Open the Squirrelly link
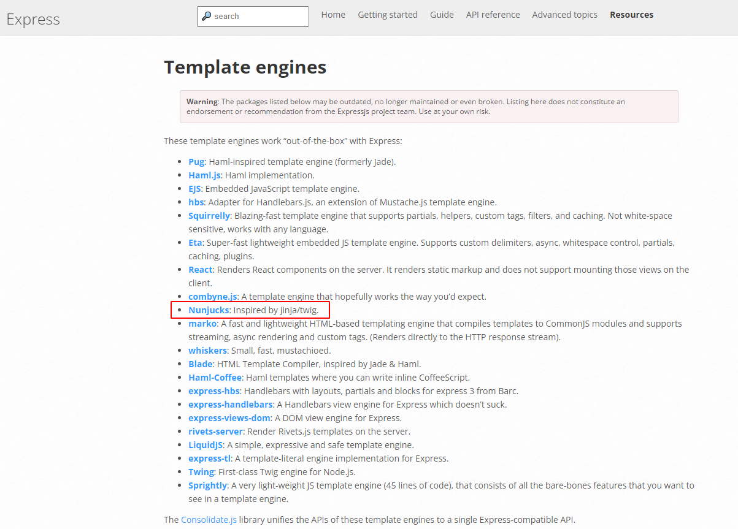The image size is (738, 529). point(209,216)
